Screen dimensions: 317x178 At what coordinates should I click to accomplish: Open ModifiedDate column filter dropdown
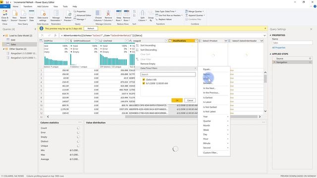click(x=196, y=41)
